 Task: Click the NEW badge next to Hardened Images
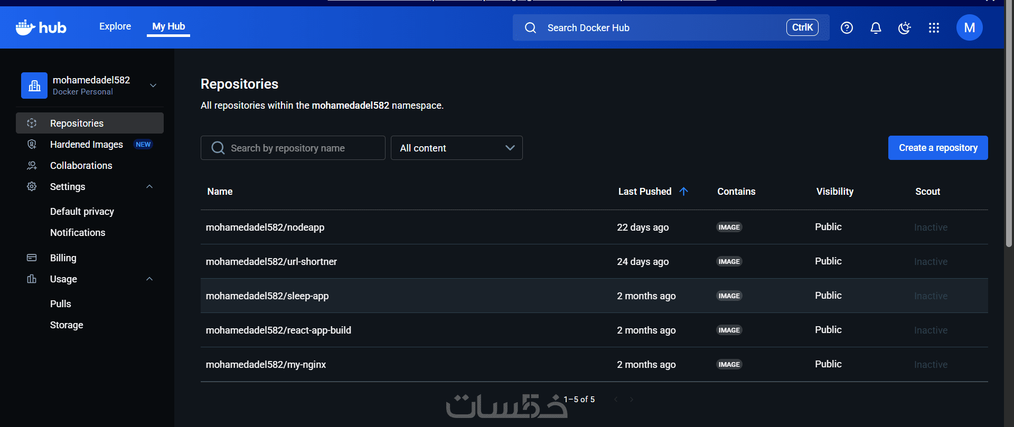(143, 145)
